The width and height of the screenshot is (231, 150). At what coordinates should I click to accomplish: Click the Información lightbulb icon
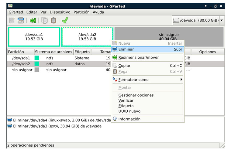coord(115,119)
